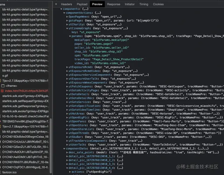Screen dimensions: 224x175
Task: Collapse the components node
Action: click(x=61, y=9)
